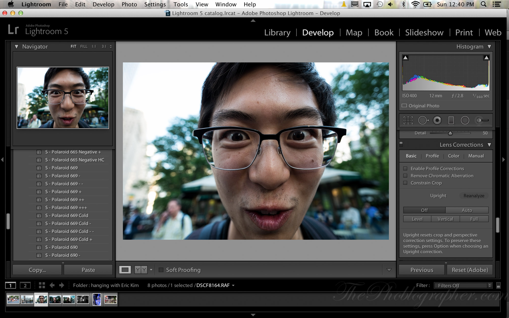Toggle Before/After YY view button
509x318 pixels.
point(141,270)
